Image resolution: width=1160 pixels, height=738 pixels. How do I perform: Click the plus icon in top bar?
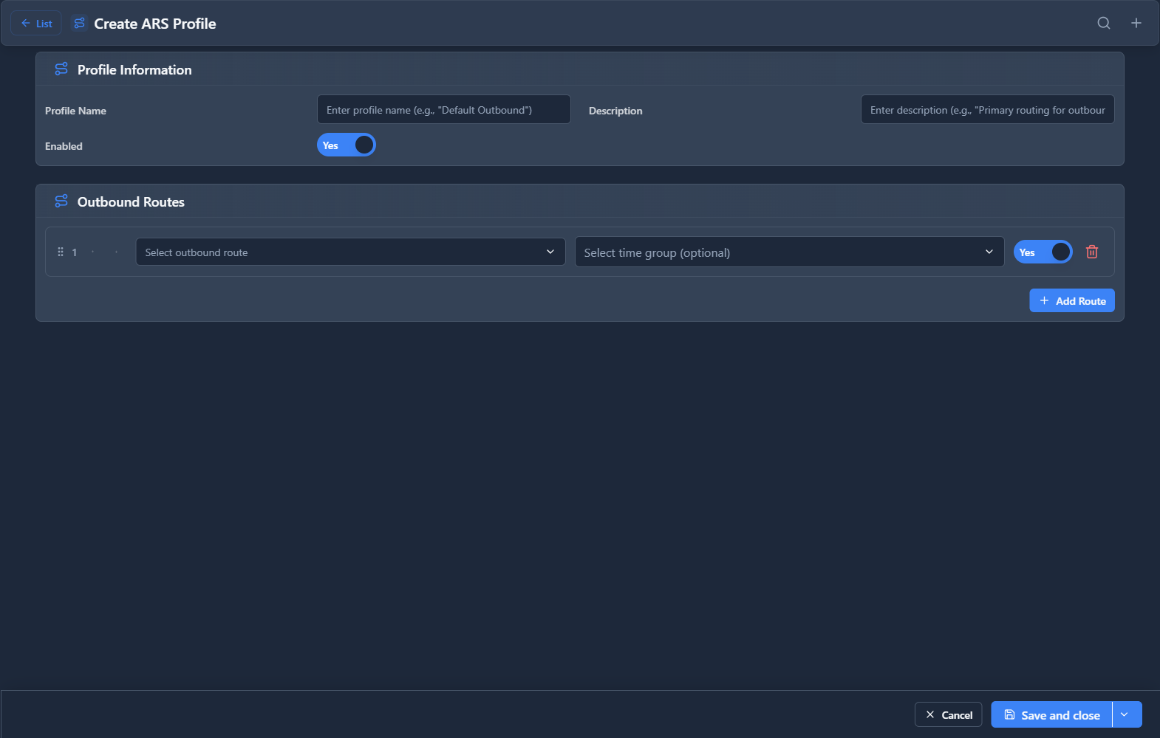pyautogui.click(x=1136, y=23)
